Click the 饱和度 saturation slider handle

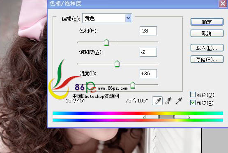click(117, 64)
